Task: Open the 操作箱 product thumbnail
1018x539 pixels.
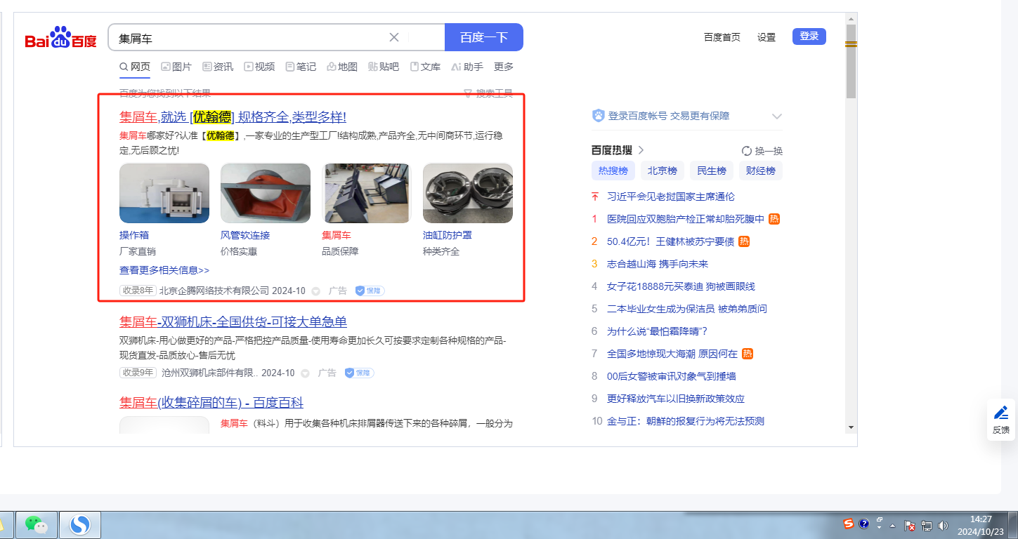Action: point(164,193)
